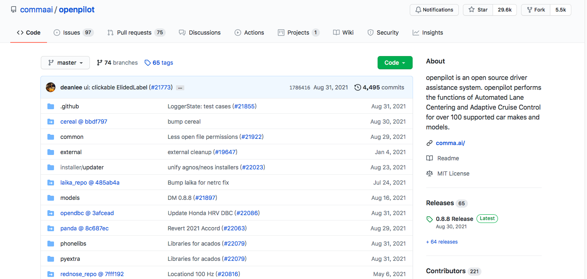Fork the openpilot repository
Image resolution: width=587 pixels, height=279 pixels.
pos(535,10)
